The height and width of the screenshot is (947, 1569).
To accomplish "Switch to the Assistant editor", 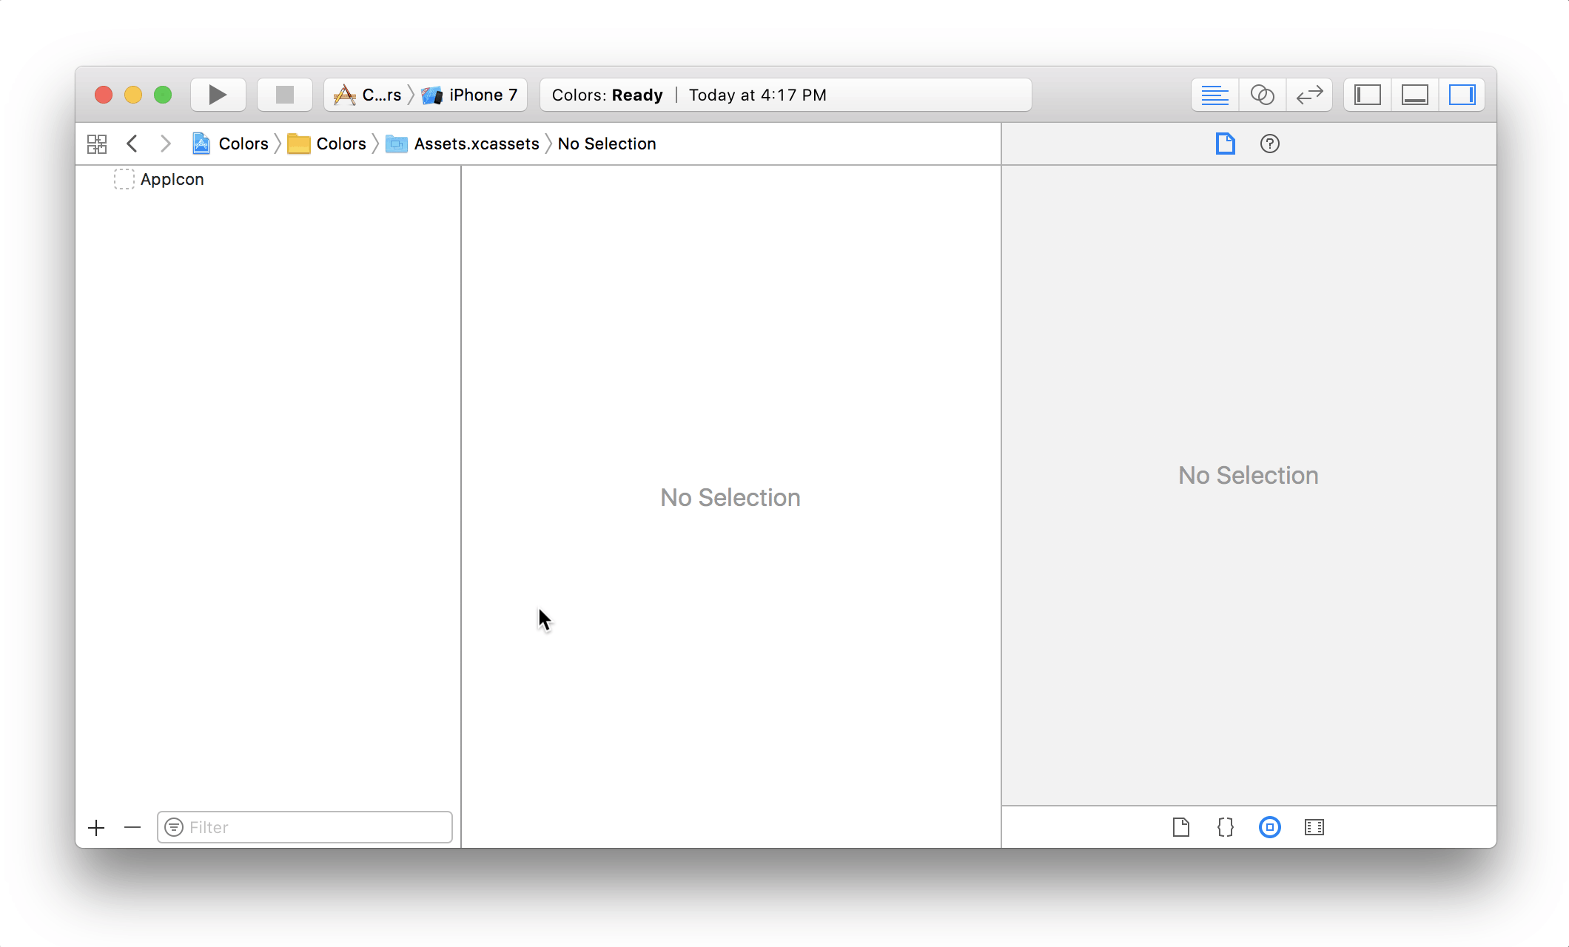I will (1262, 95).
